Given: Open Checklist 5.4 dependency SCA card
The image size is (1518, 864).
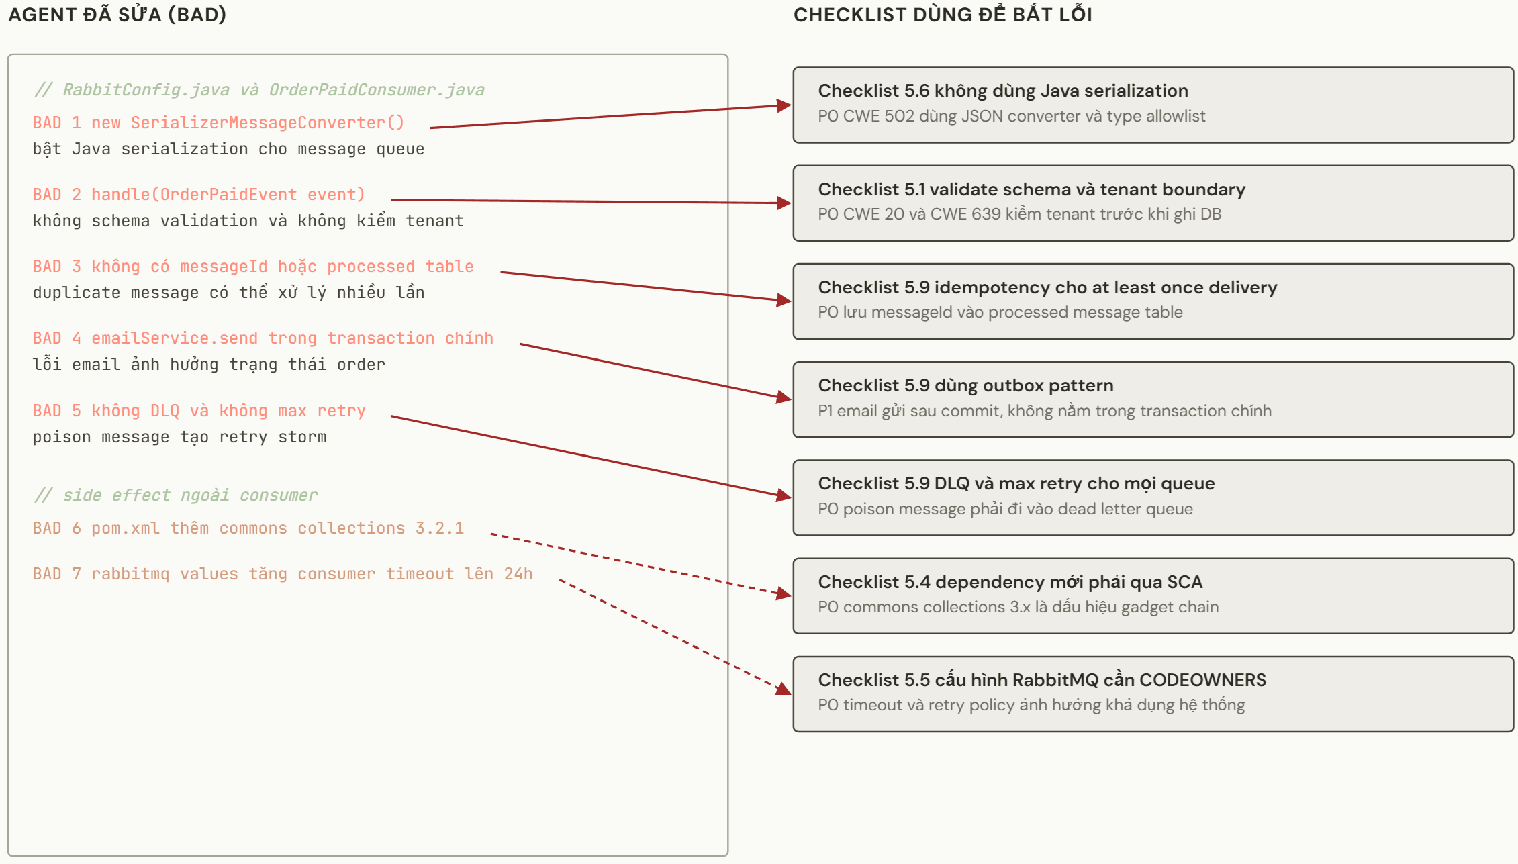Looking at the screenshot, I should (x=1153, y=595).
